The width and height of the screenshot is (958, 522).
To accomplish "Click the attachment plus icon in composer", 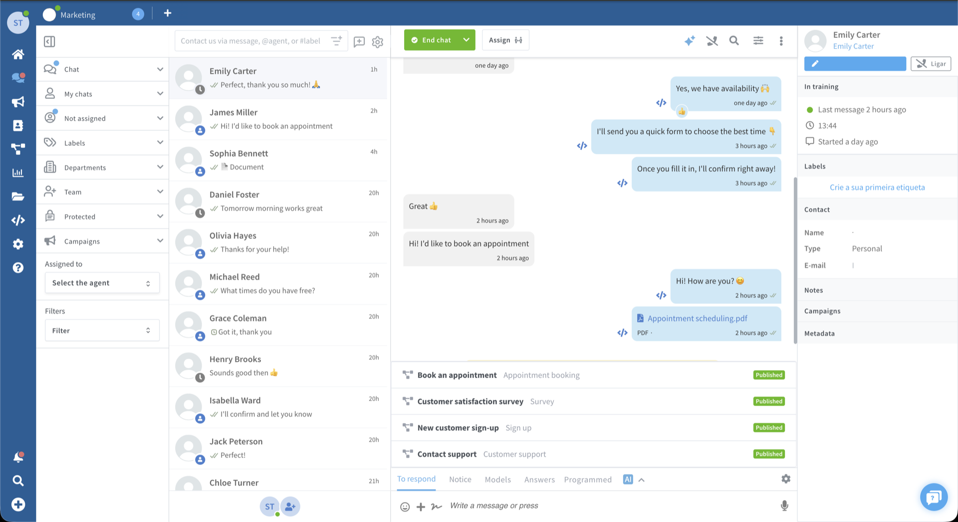I will pyautogui.click(x=421, y=507).
